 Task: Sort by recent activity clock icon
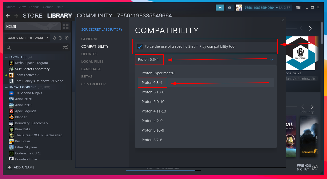point(60,38)
